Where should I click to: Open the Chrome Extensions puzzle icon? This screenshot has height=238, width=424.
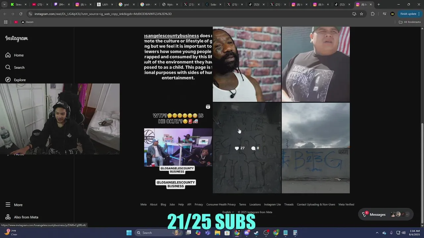(x=373, y=14)
